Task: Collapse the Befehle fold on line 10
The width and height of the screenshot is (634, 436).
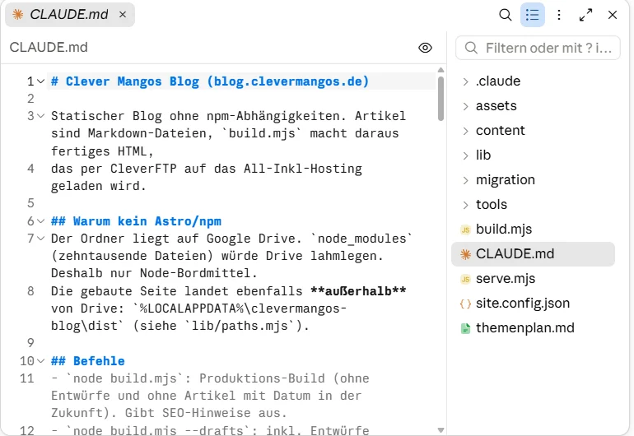Action: [x=40, y=361]
